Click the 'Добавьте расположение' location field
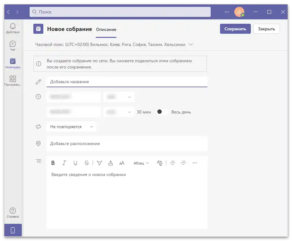Viewport: 292px width, 241px height. pos(127,143)
